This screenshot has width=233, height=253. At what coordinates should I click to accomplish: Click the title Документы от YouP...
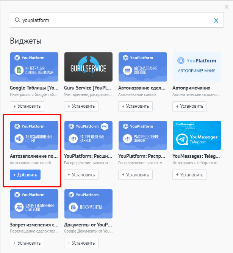point(88,225)
